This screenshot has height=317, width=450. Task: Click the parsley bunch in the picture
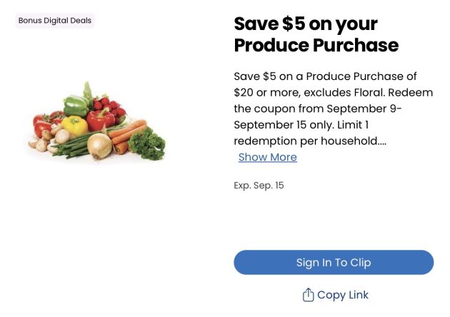coord(147,144)
